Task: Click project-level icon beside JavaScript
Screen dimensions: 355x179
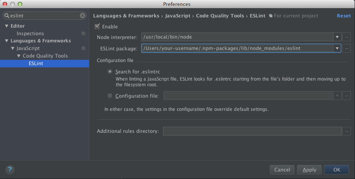Action: coord(83,48)
